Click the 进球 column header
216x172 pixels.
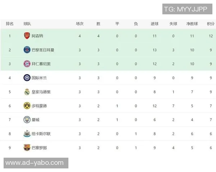click(154, 24)
